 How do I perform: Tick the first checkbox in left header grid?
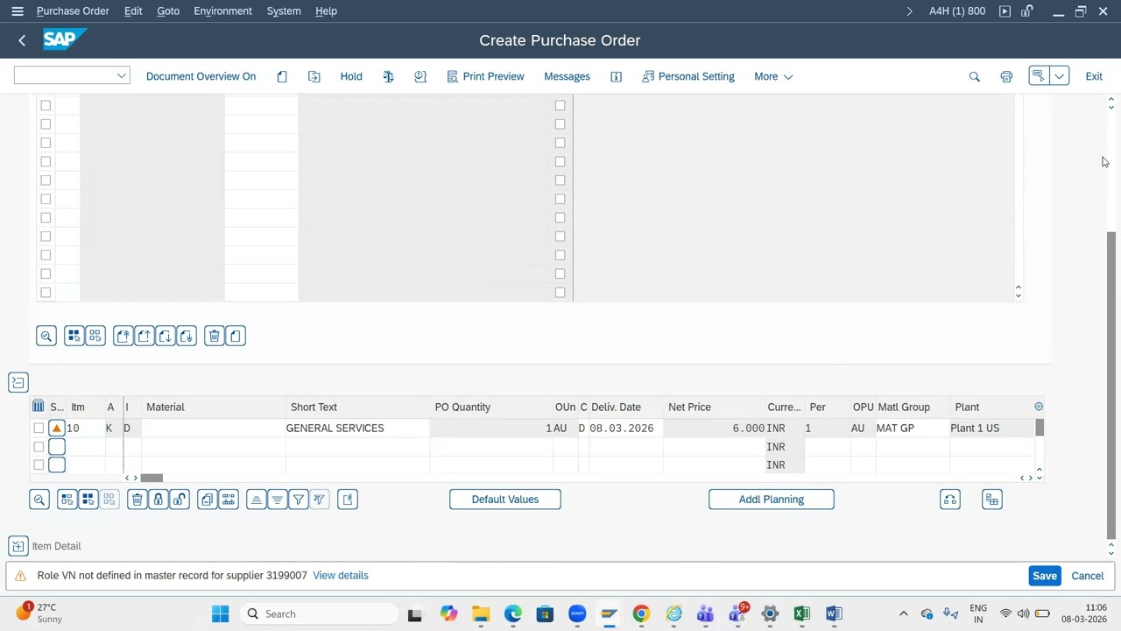pos(46,105)
